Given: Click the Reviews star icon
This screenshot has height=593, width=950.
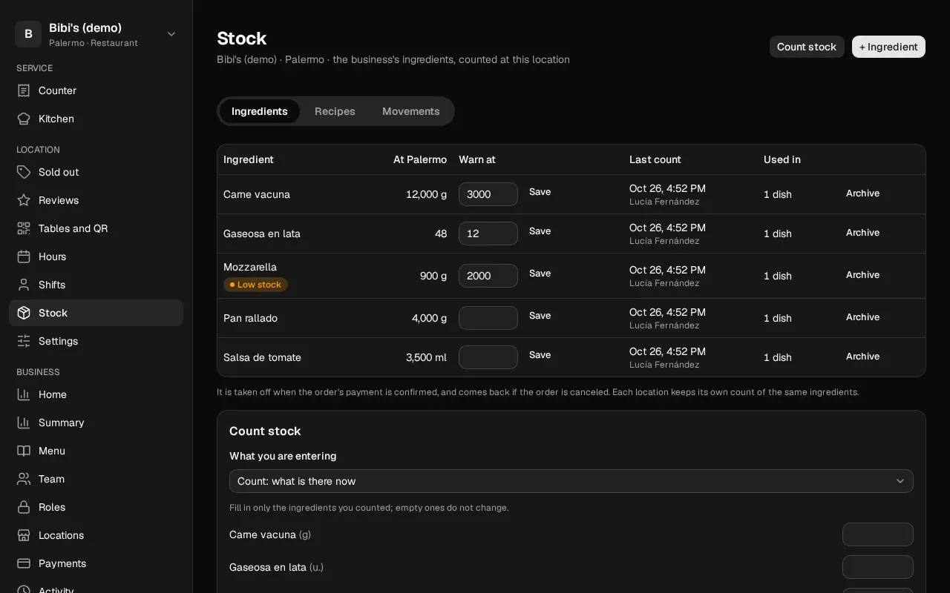Looking at the screenshot, I should [x=24, y=200].
